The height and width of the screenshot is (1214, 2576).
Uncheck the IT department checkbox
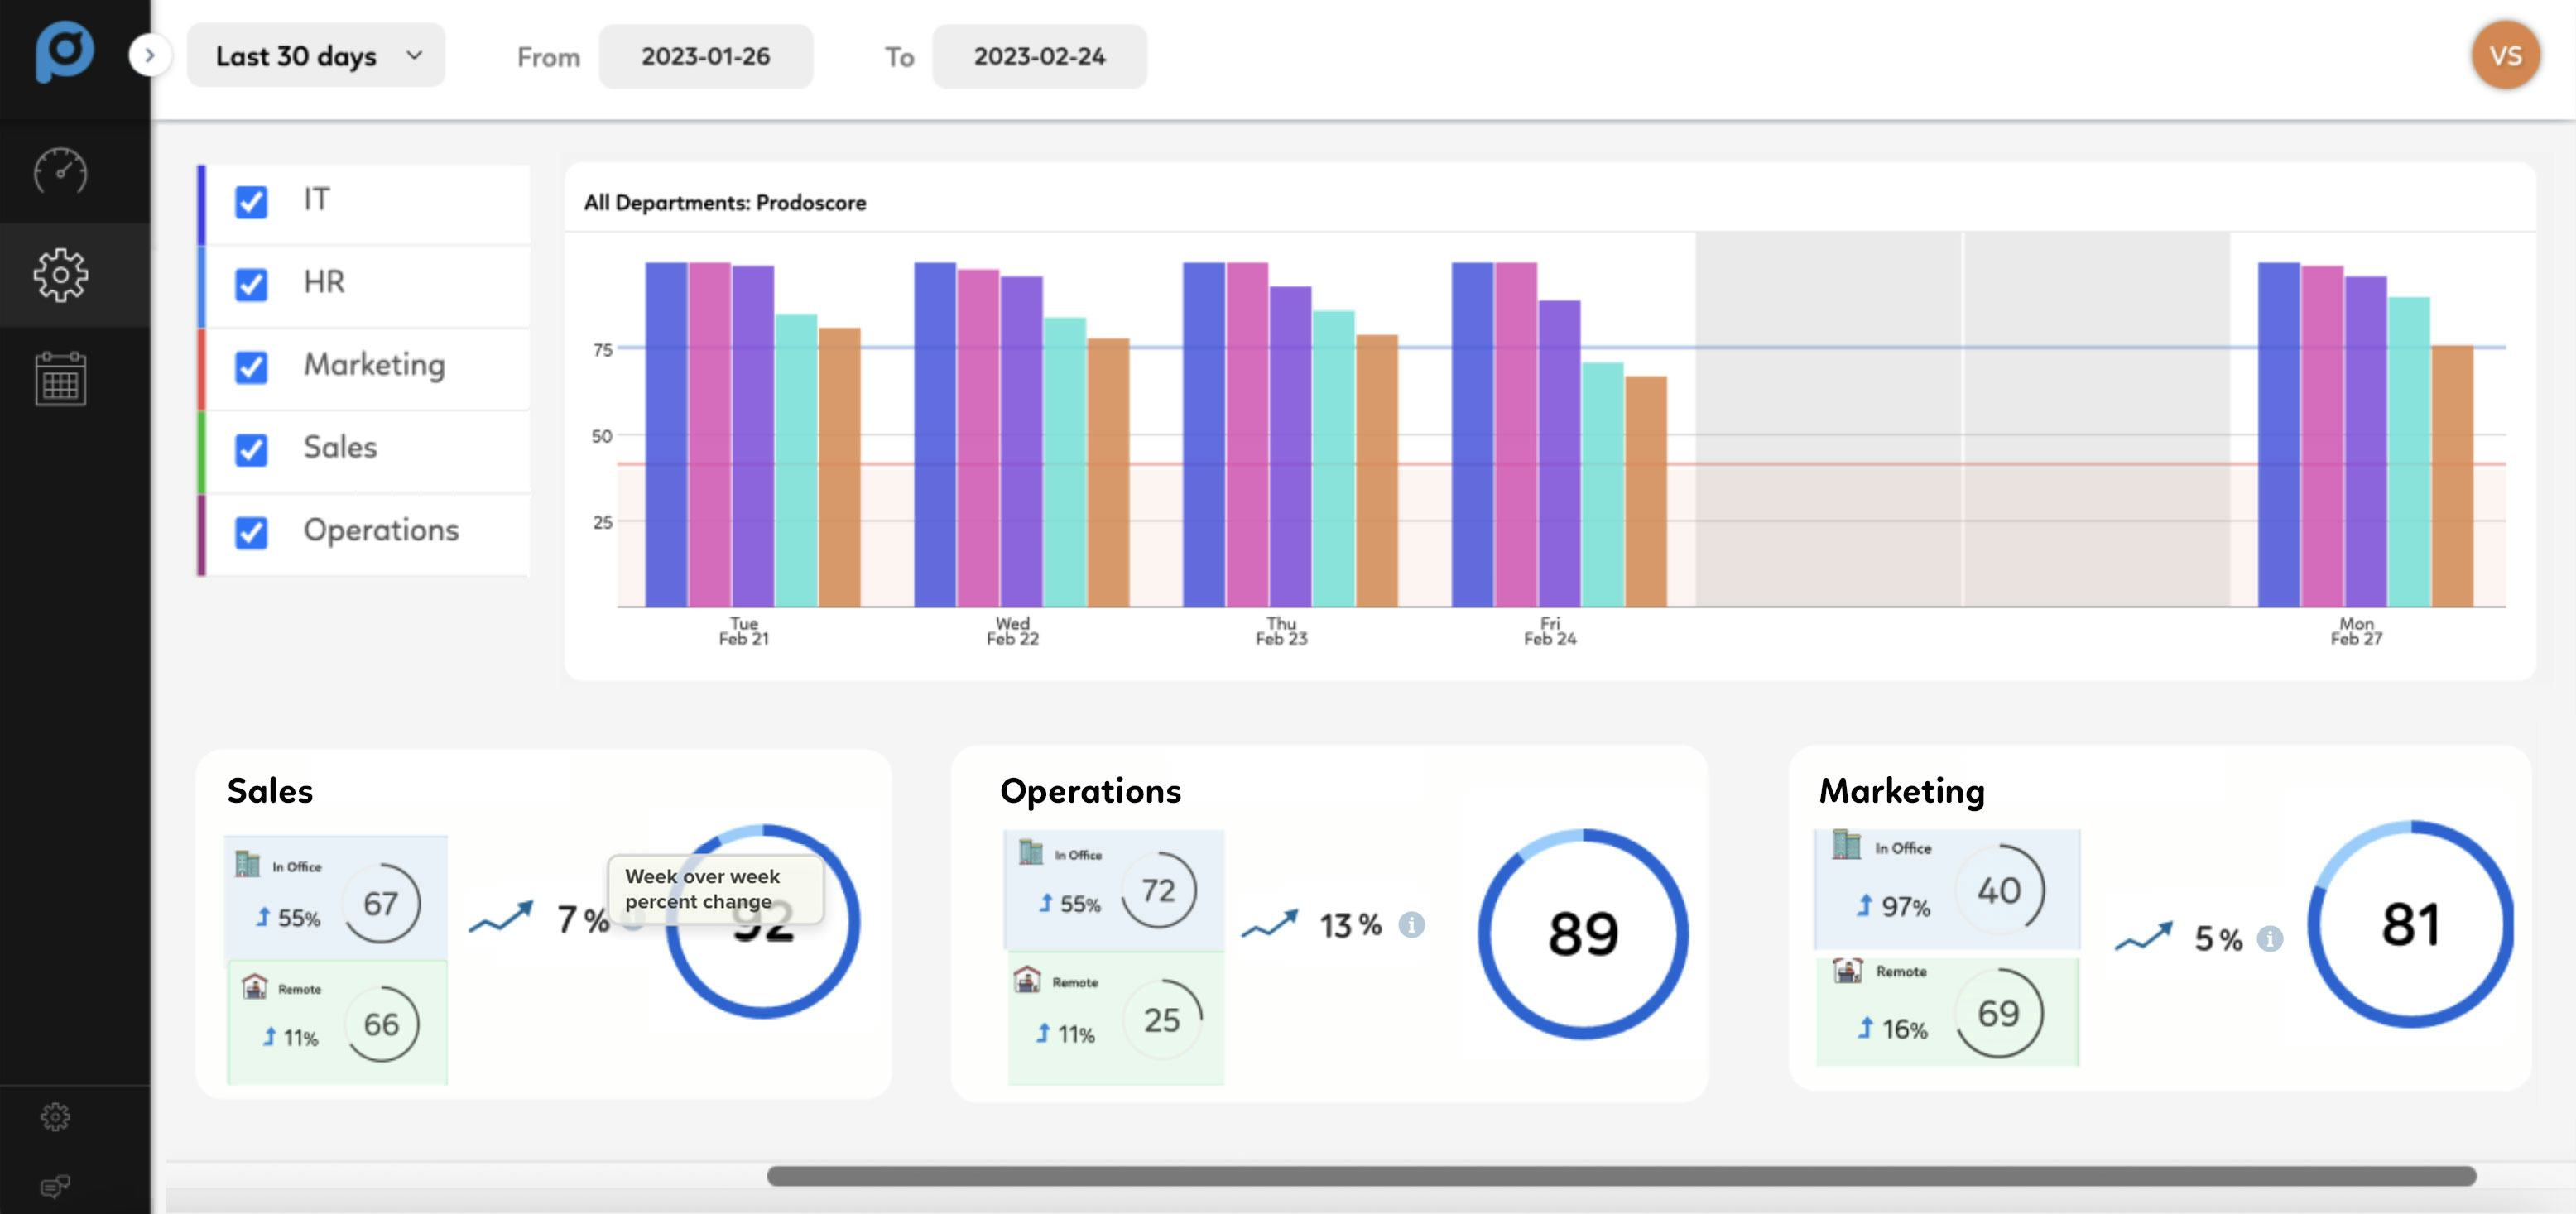[x=251, y=200]
